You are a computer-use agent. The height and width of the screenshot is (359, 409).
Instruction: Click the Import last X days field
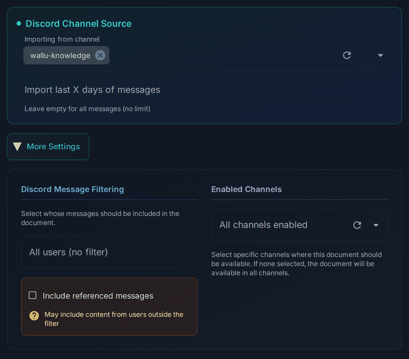[x=204, y=90]
